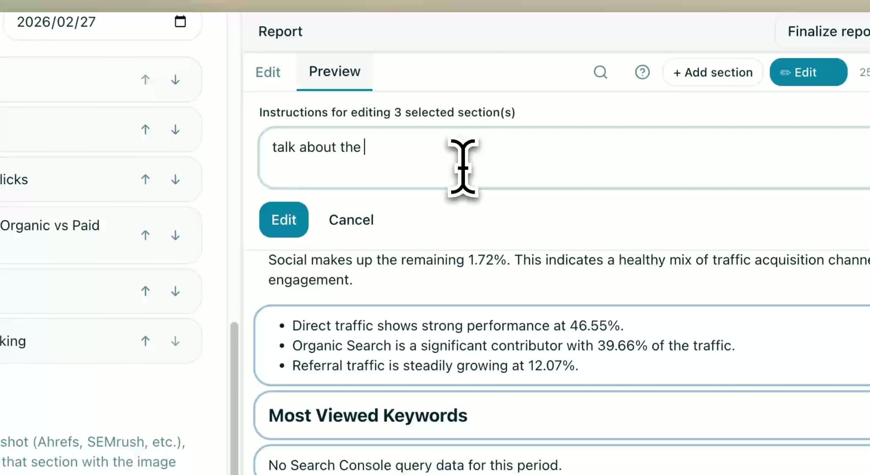This screenshot has width=870, height=475.
Task: Click the Add section button
Action: pos(712,72)
